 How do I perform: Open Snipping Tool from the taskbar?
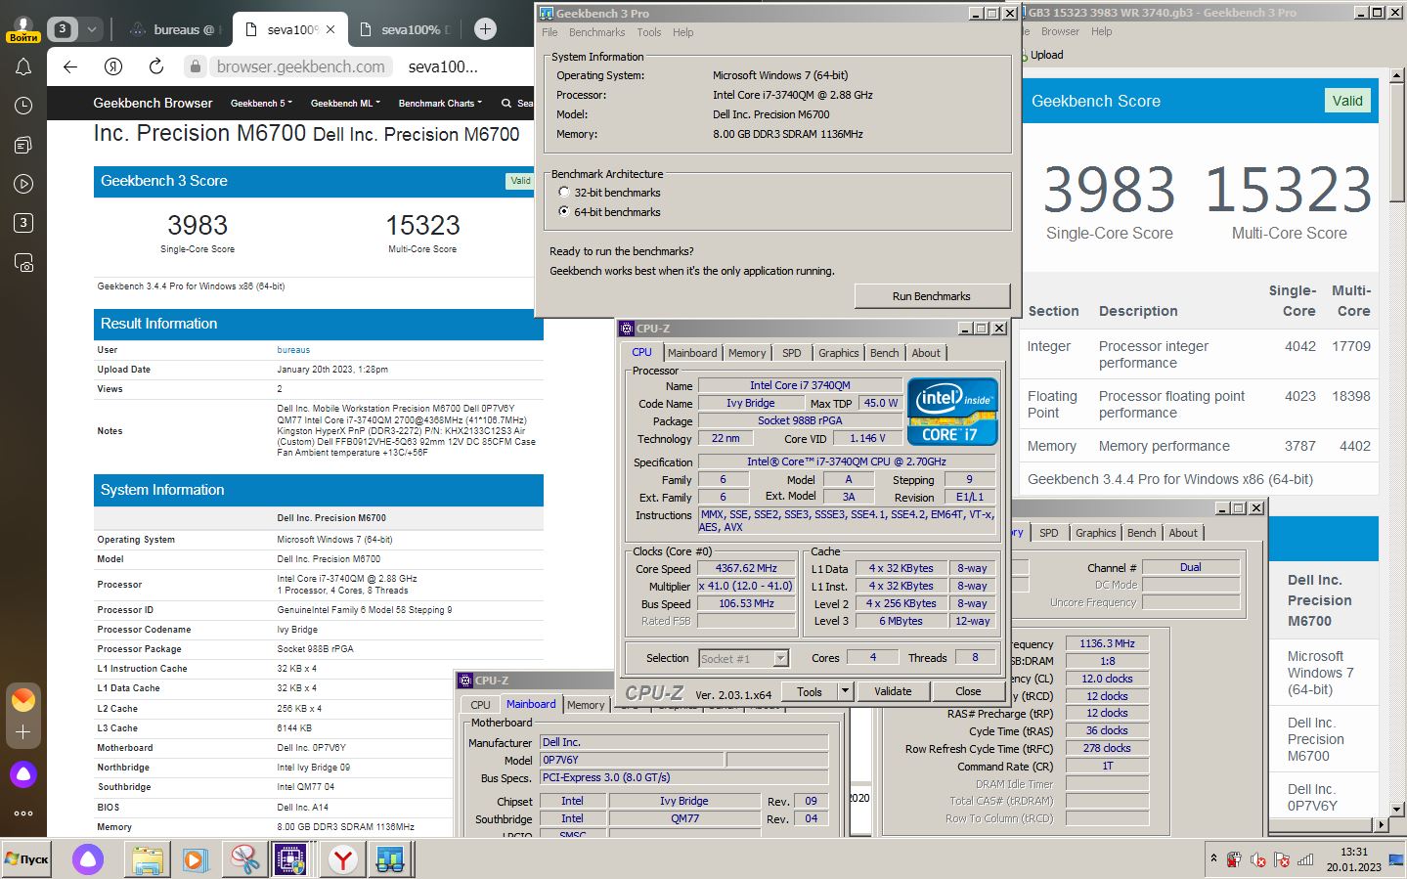click(245, 859)
